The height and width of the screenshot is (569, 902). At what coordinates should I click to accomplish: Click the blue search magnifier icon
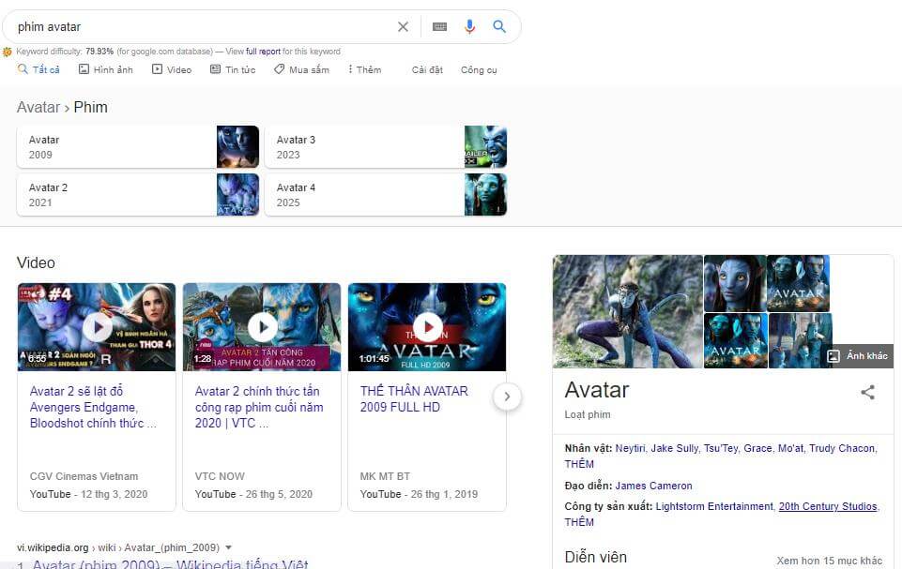[x=499, y=26]
